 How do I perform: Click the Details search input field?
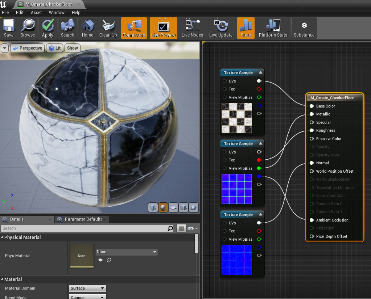(x=83, y=228)
